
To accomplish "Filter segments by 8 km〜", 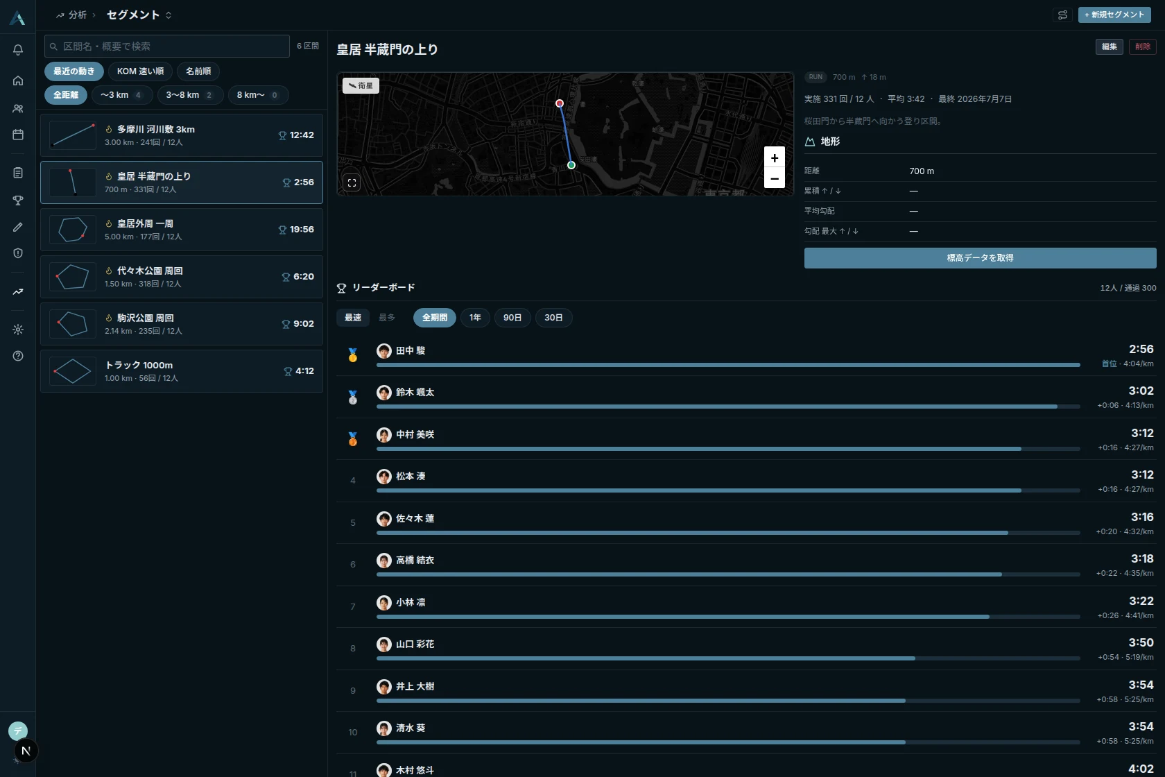I will 258,95.
